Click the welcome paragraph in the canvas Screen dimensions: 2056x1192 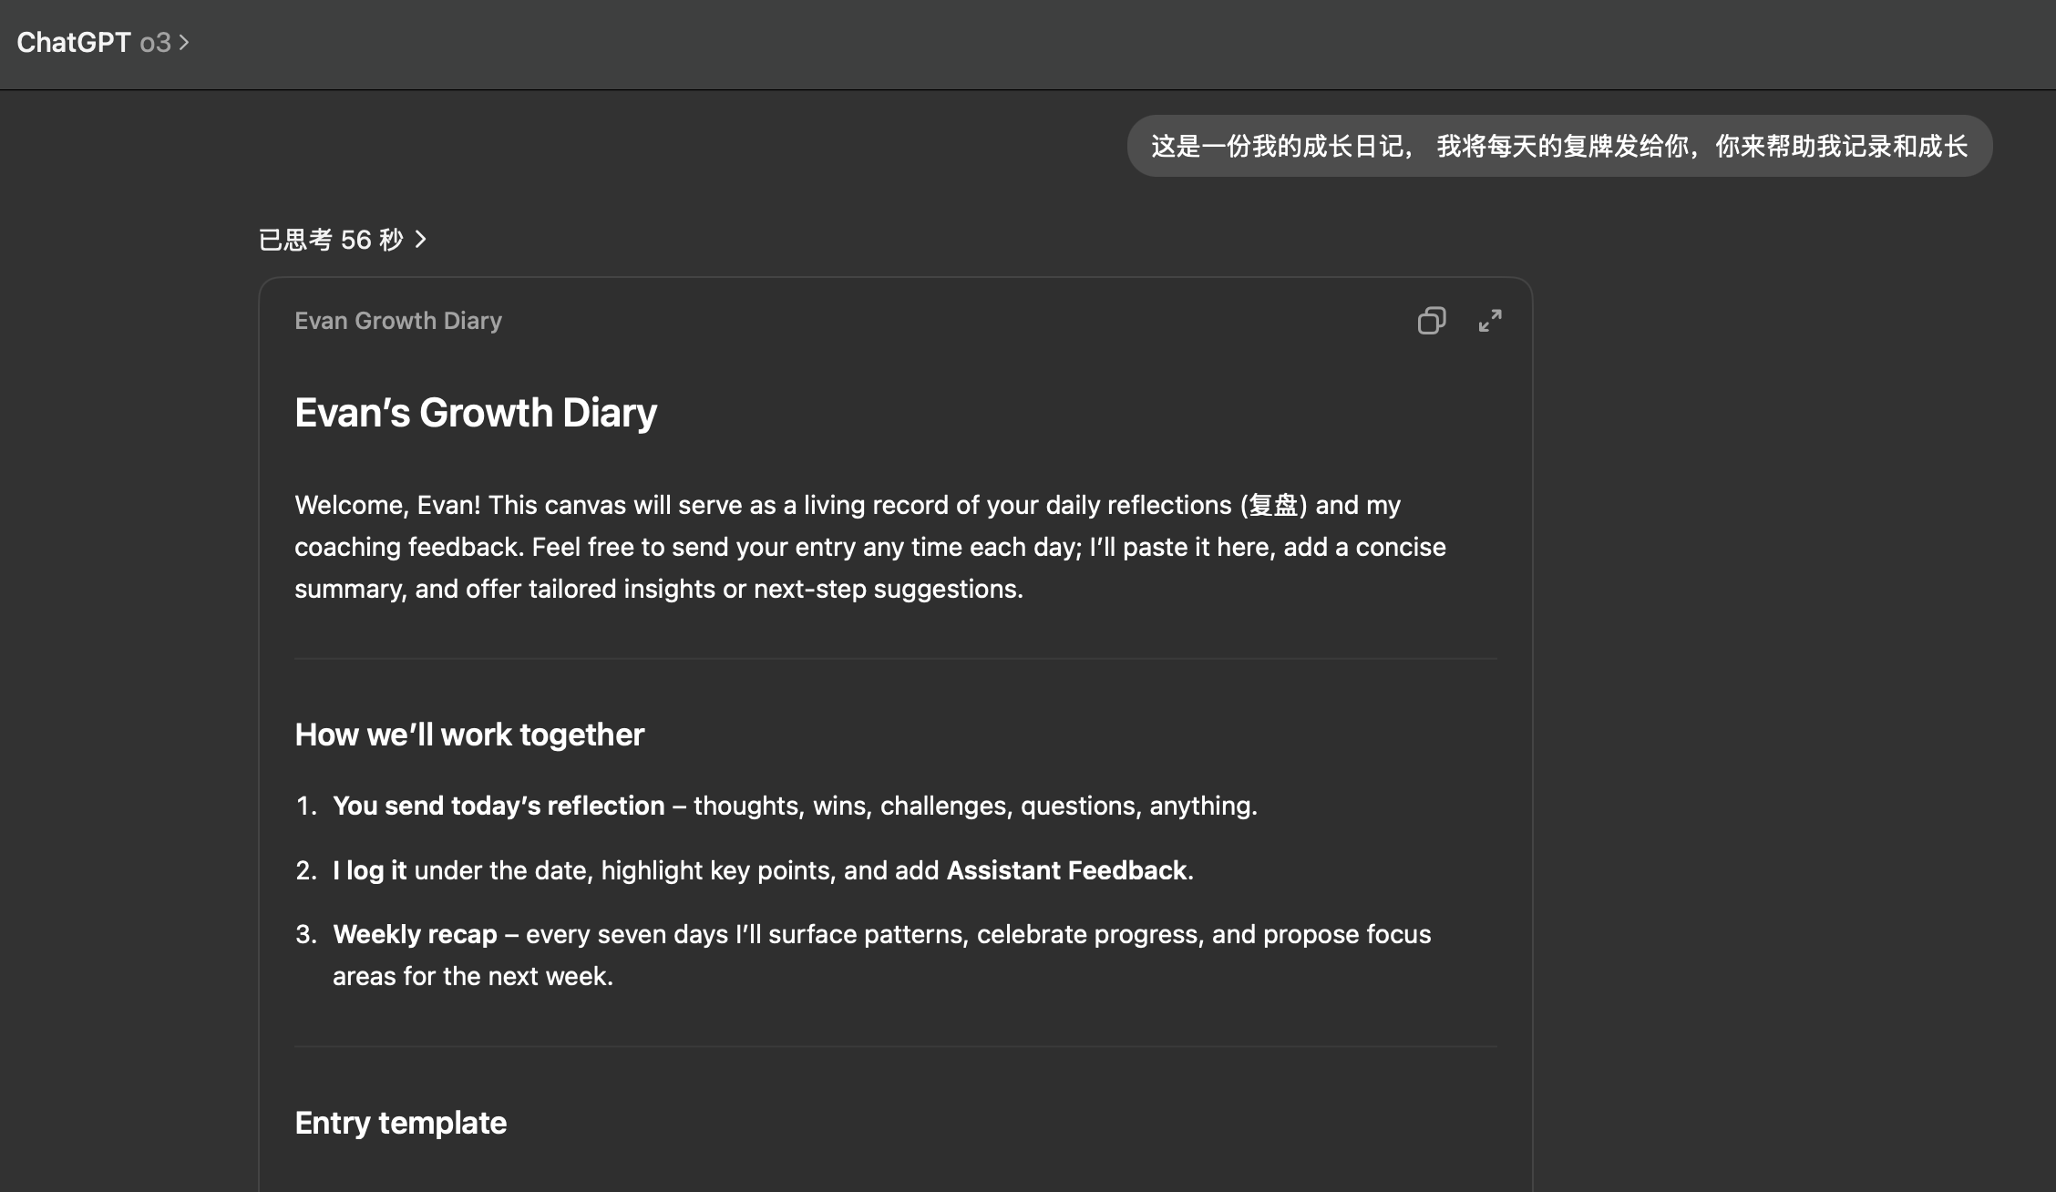(x=870, y=547)
